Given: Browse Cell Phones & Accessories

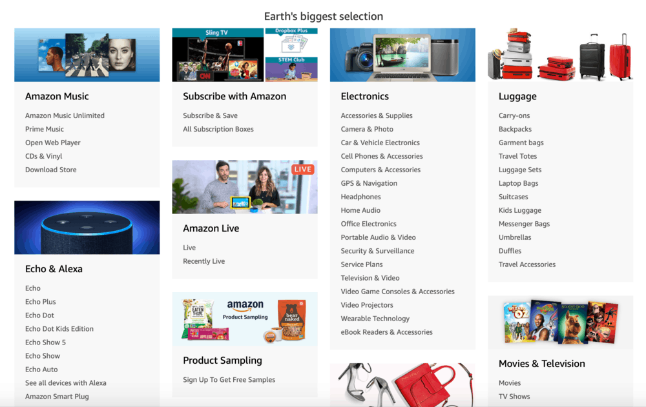Looking at the screenshot, I should 382,155.
